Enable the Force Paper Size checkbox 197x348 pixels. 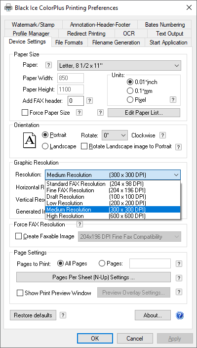25,113
